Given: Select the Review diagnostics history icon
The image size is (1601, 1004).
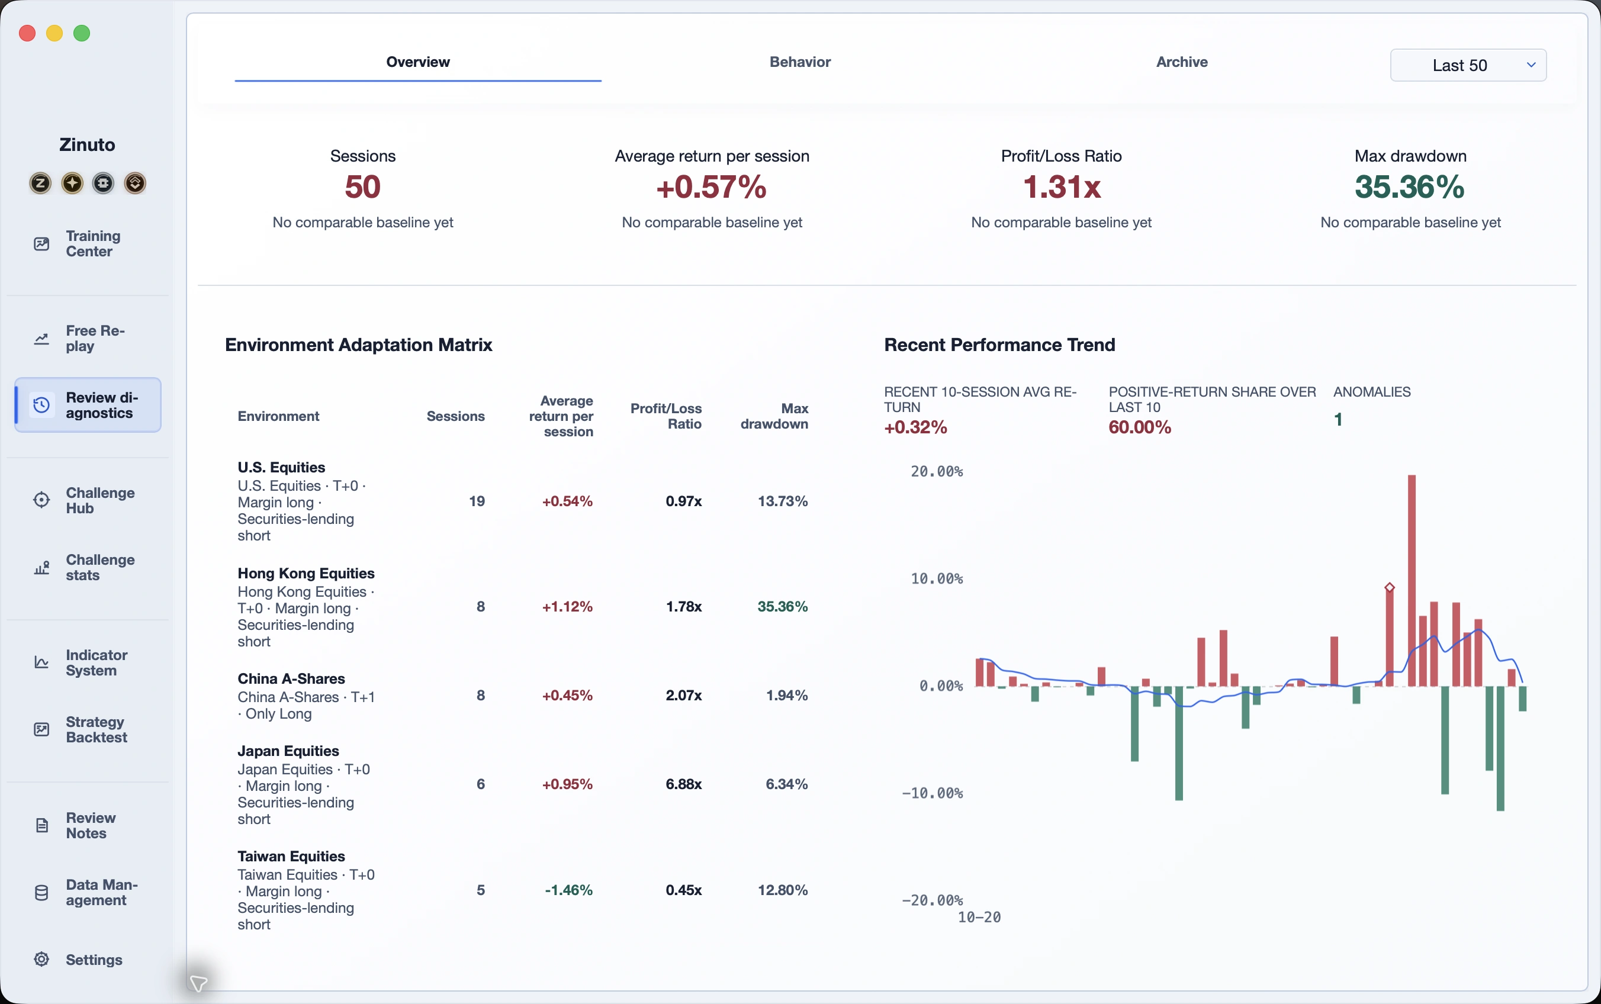Looking at the screenshot, I should (41, 405).
